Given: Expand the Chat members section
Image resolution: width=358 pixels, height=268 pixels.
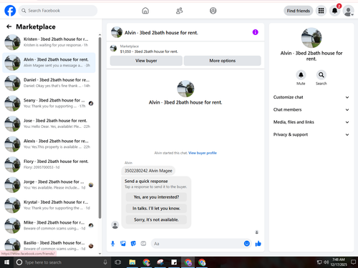Looking at the screenshot, I should click(x=311, y=109).
